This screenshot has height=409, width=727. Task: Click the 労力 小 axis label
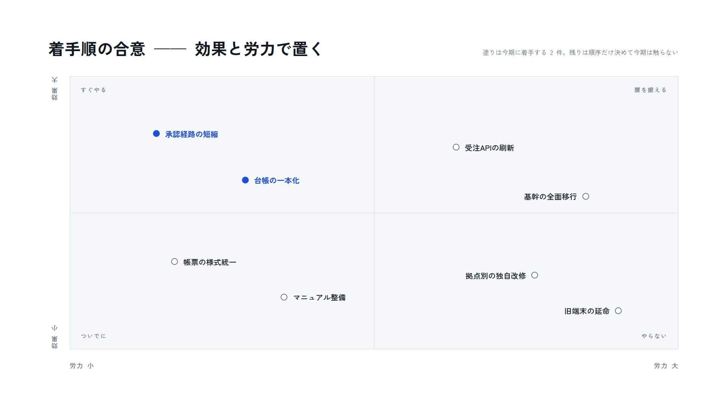point(82,366)
